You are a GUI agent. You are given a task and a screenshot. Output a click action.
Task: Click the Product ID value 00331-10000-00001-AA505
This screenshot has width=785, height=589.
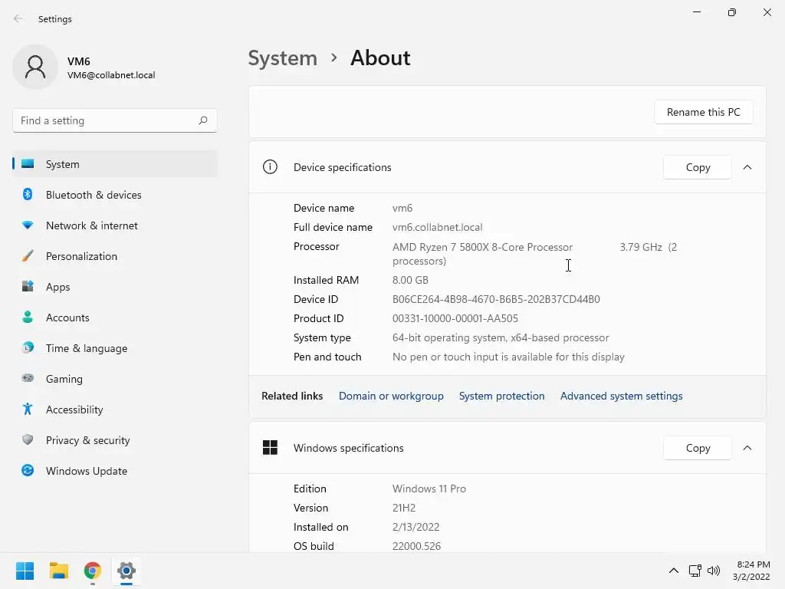pyautogui.click(x=455, y=318)
